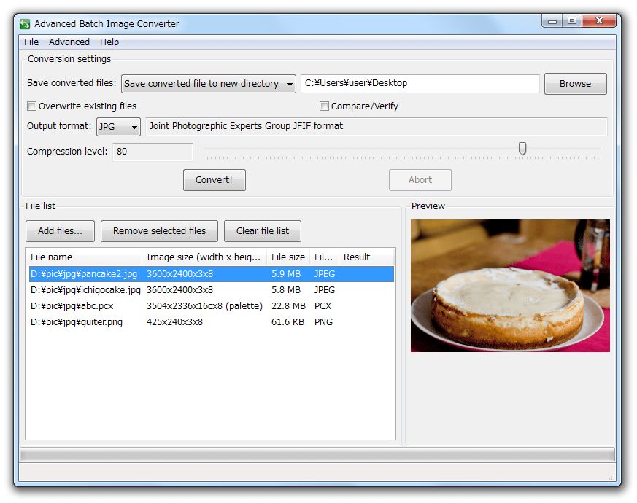637x503 pixels.
Task: Click Remove selected files button
Action: (159, 231)
